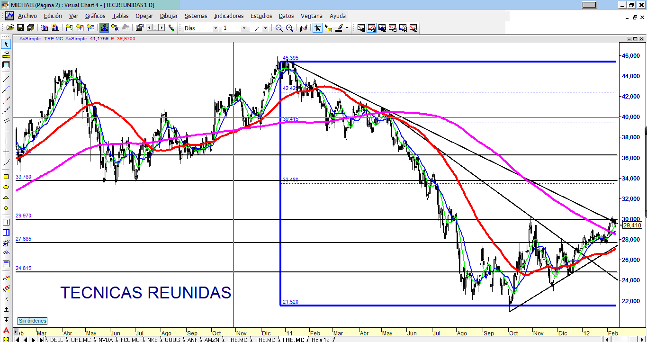Open the line style dropdown arrow

[x=265, y=28]
